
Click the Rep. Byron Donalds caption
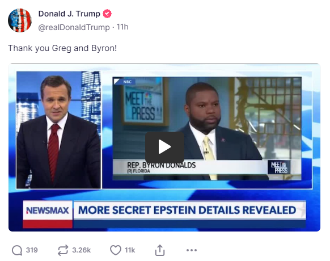coord(162,167)
